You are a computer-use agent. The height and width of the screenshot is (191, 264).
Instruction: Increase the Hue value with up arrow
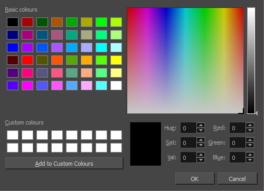coord(201,125)
